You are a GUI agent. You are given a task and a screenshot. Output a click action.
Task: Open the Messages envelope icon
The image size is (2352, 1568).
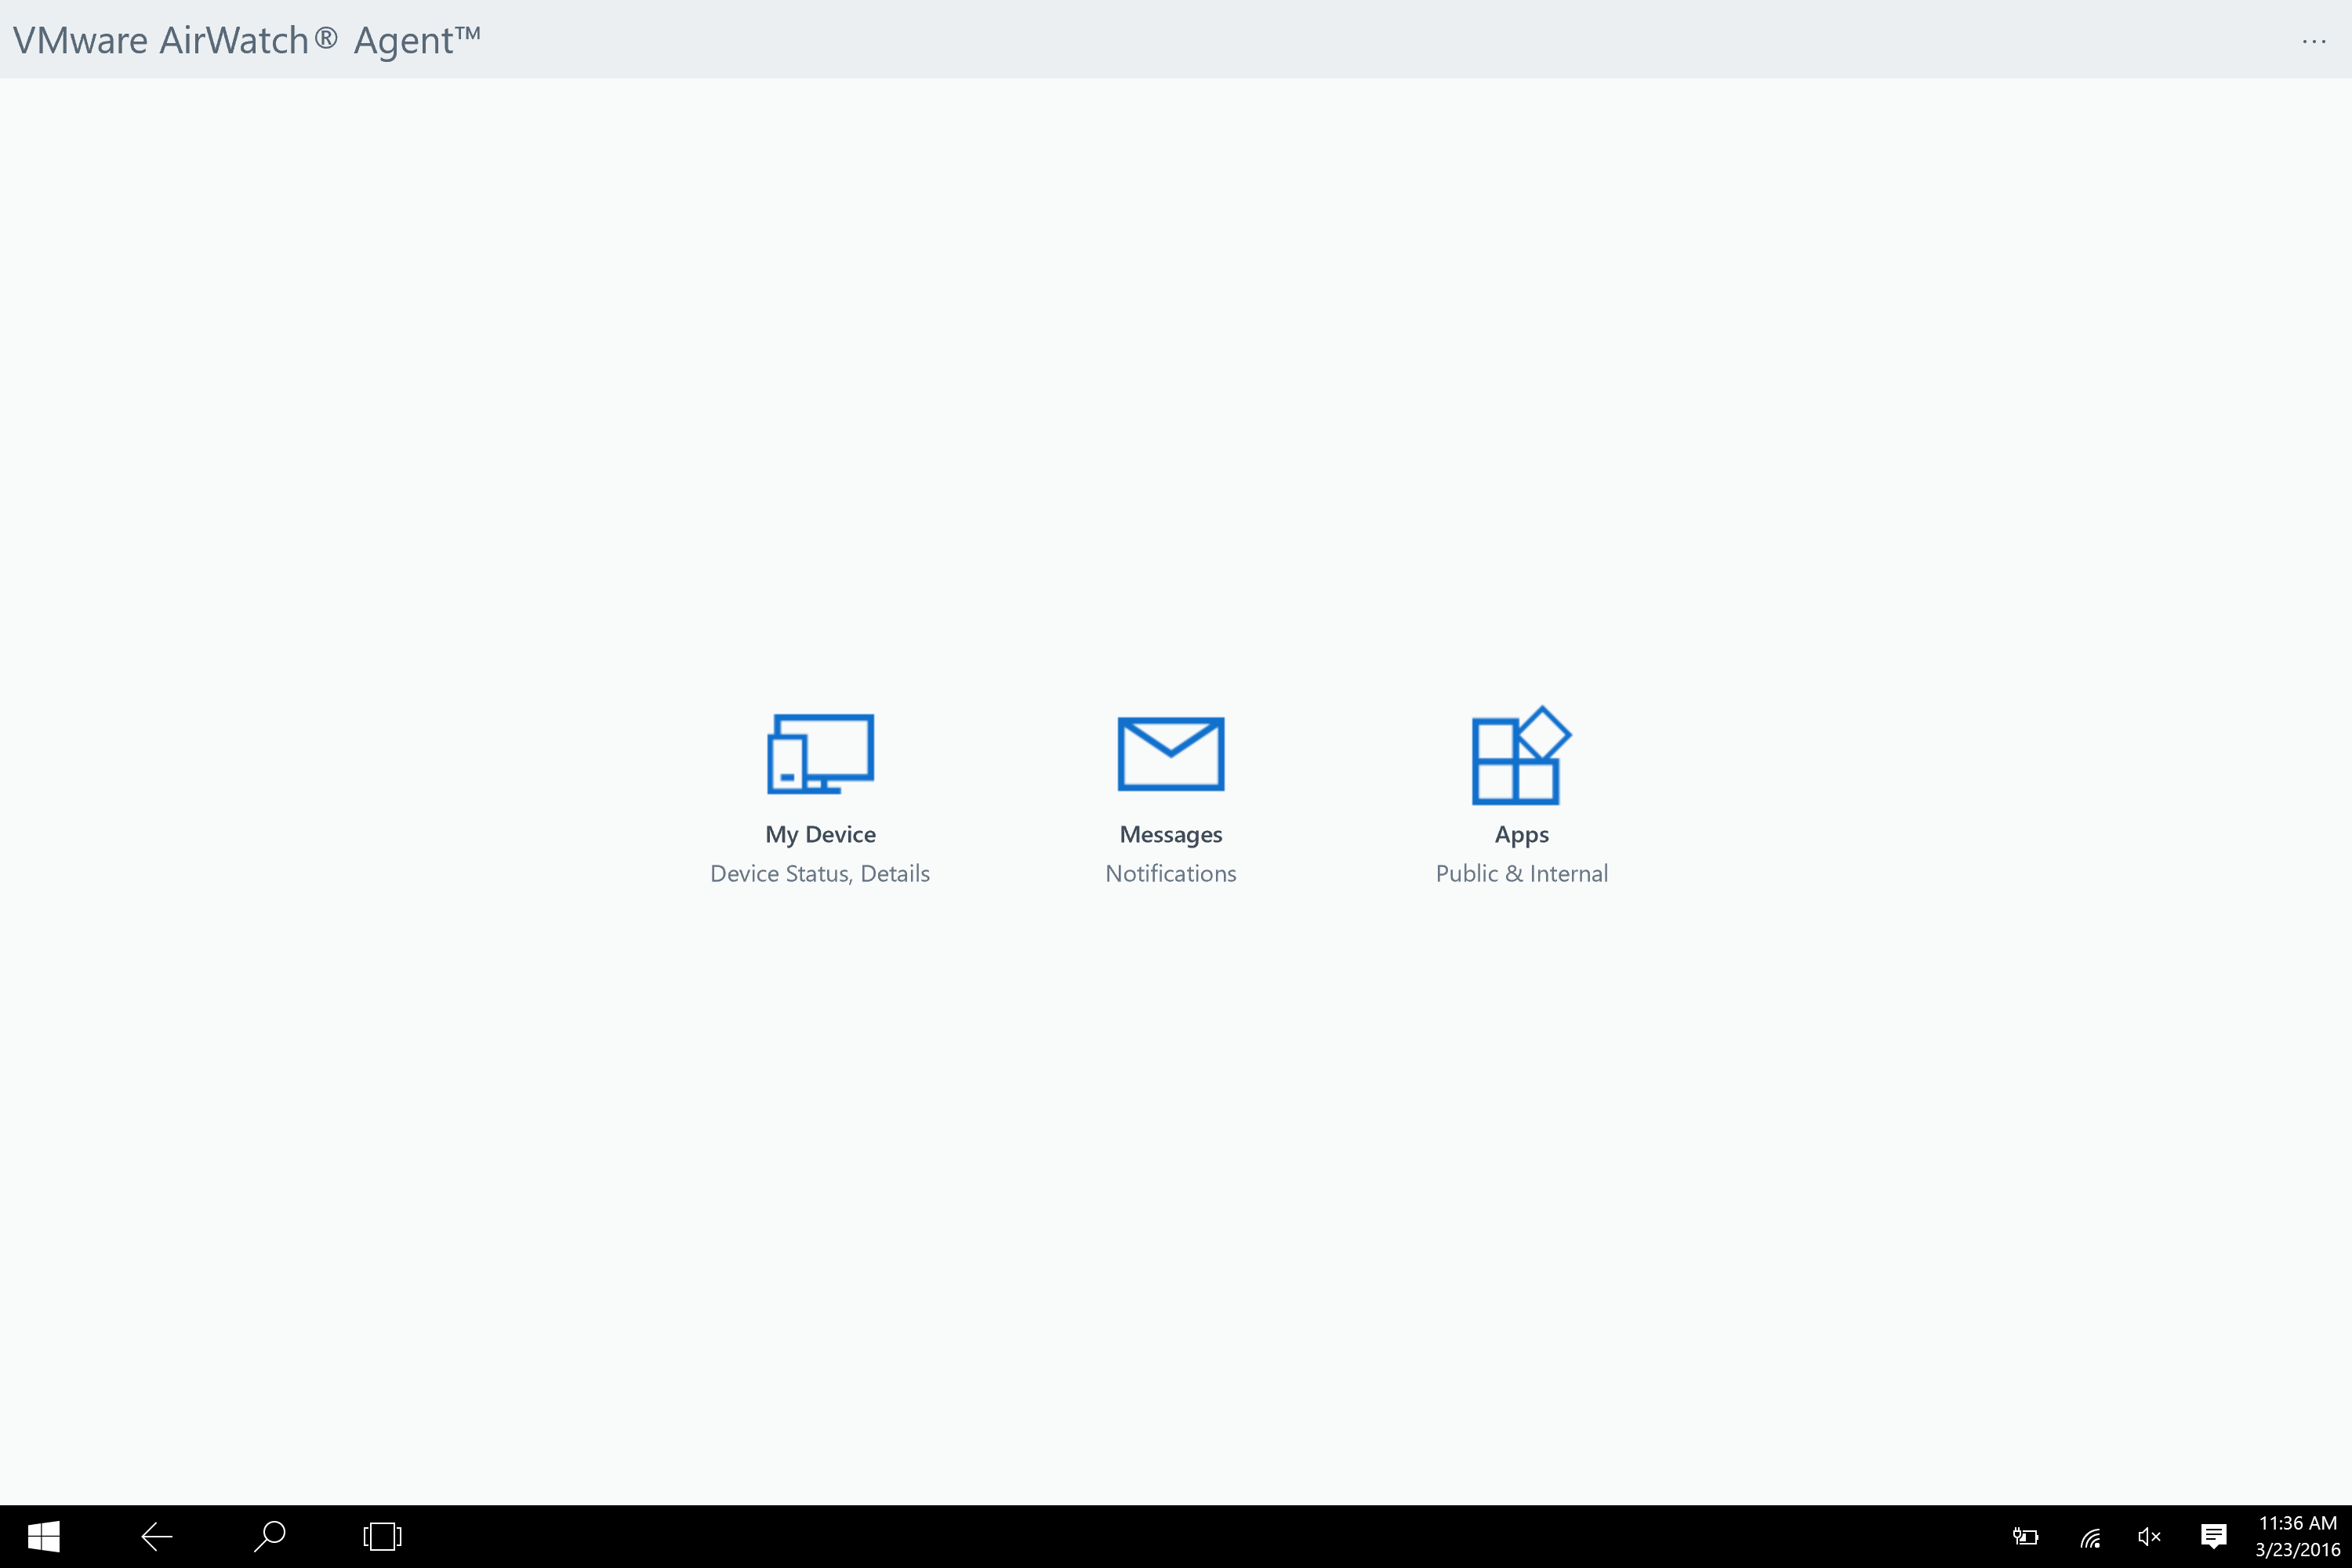(x=1170, y=754)
